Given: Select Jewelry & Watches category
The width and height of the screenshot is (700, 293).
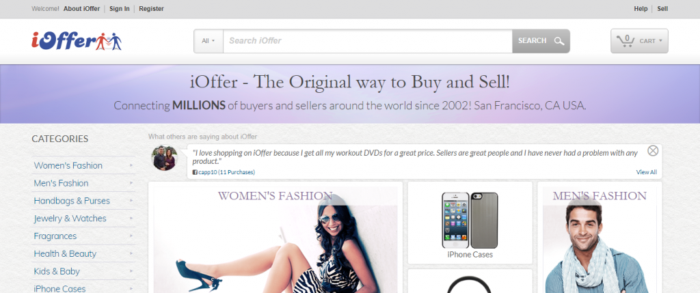Looking at the screenshot, I should (x=70, y=218).
